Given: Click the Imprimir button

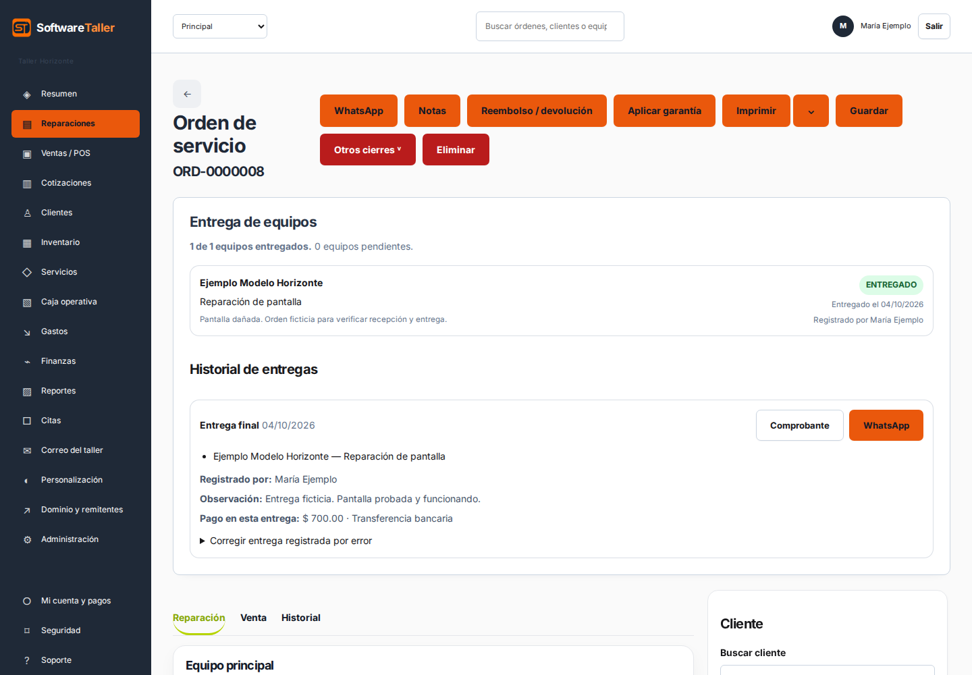Looking at the screenshot, I should (x=756, y=111).
